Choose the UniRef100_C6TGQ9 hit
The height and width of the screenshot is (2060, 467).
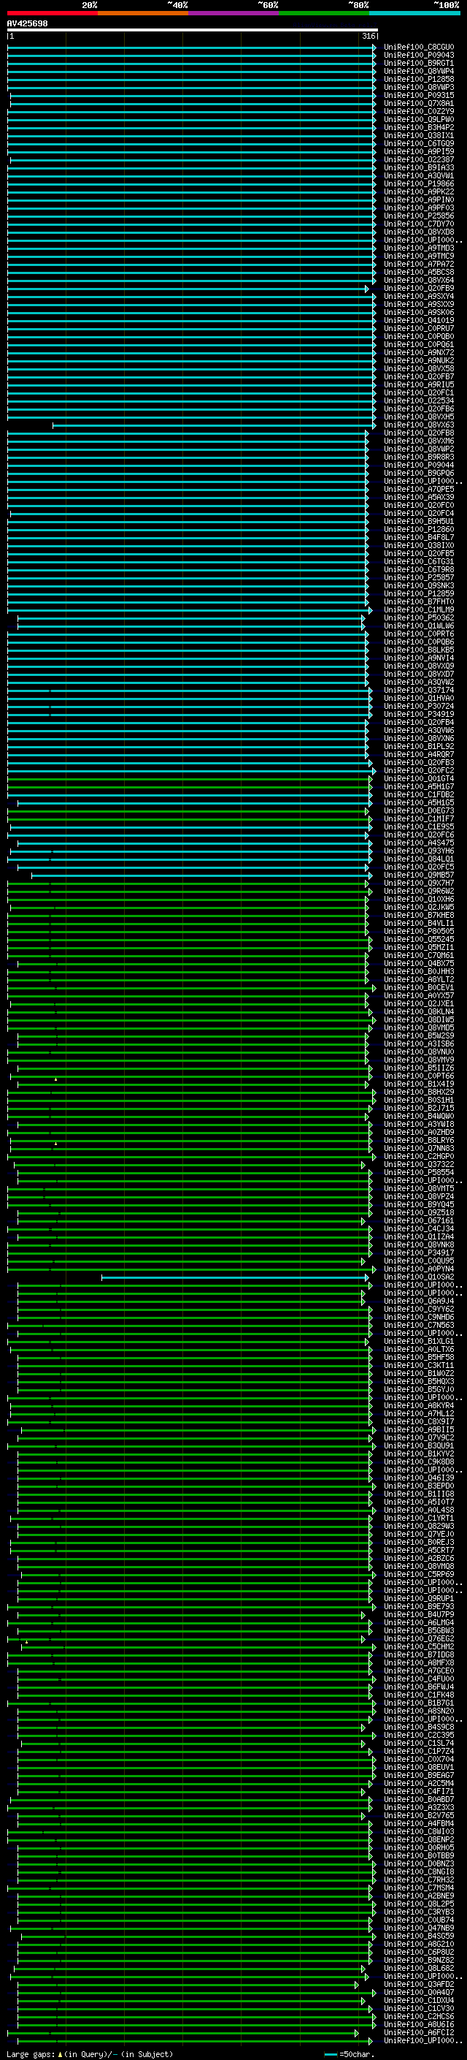pyautogui.click(x=418, y=143)
